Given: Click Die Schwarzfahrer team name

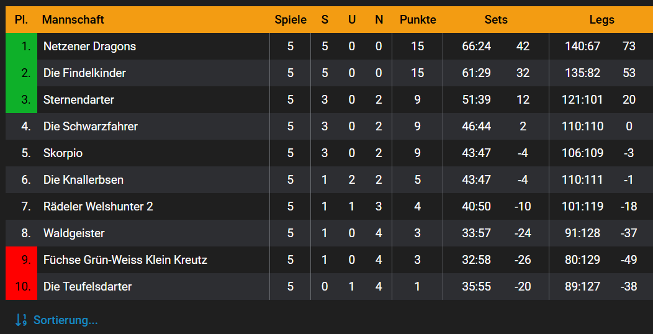Looking at the screenshot, I should pyautogui.click(x=91, y=126).
